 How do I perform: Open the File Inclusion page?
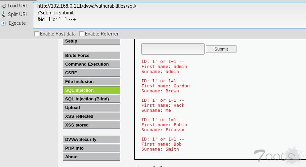click(91, 82)
